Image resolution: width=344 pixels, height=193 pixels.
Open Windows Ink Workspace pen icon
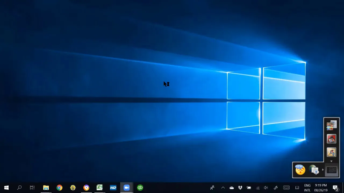[275, 188]
